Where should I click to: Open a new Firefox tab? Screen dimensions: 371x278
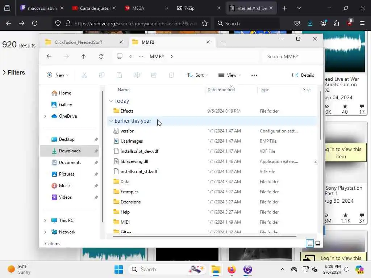285,8
